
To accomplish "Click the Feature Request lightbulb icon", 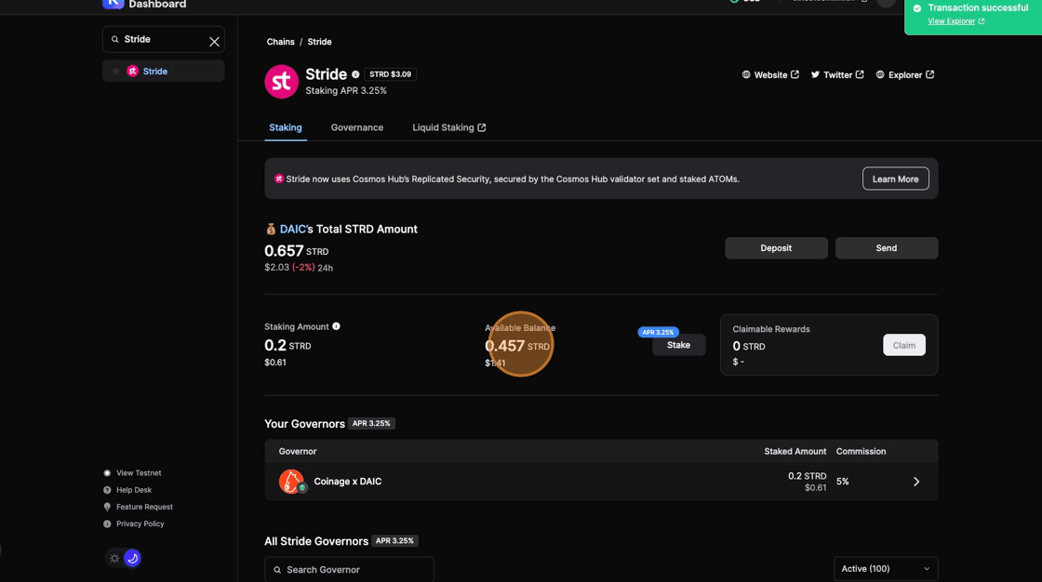I will tap(107, 507).
